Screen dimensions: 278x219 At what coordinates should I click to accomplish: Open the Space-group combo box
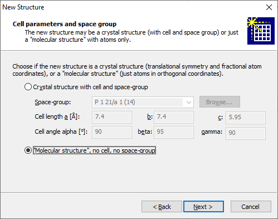tap(143, 102)
